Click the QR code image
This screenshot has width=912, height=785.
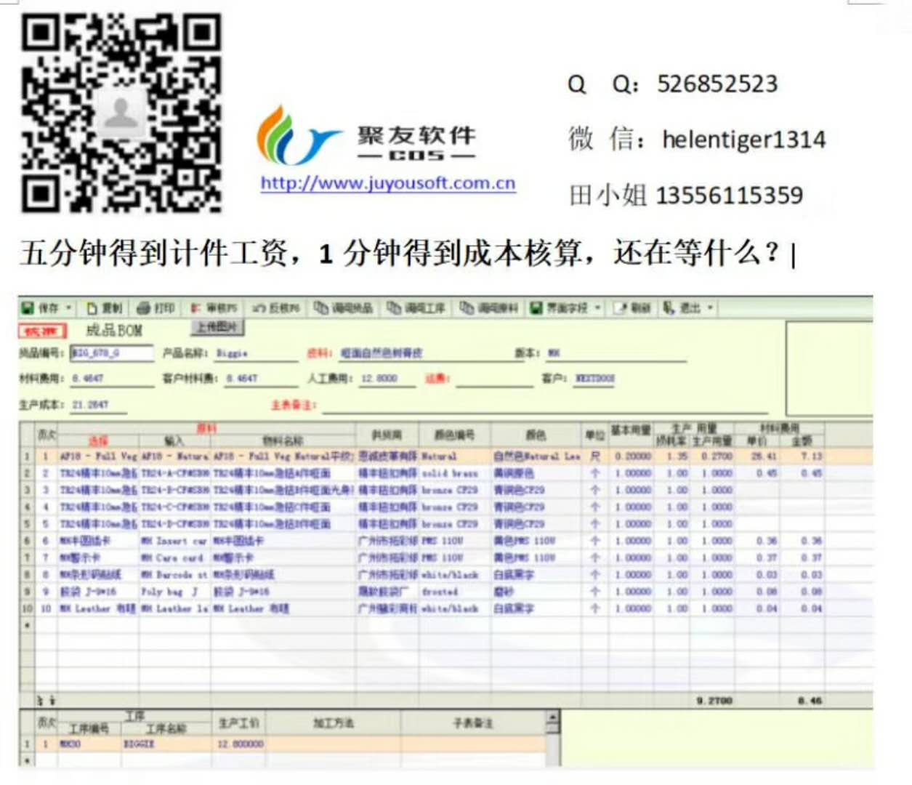[121, 113]
